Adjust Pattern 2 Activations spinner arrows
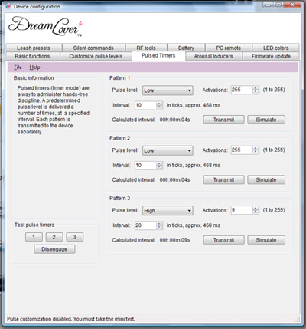Screen dimensions: 306x329 click(256, 150)
